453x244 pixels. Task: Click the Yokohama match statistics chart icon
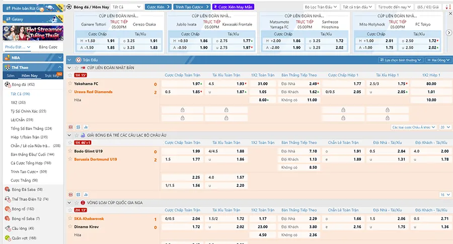(x=86, y=127)
